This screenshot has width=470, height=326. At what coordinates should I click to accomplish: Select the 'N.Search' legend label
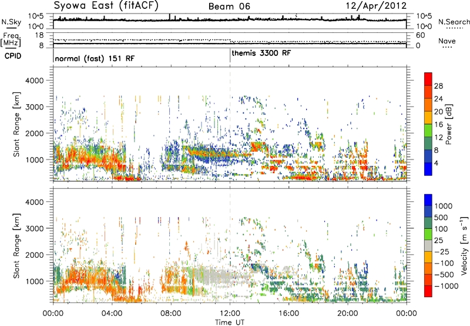coord(454,22)
